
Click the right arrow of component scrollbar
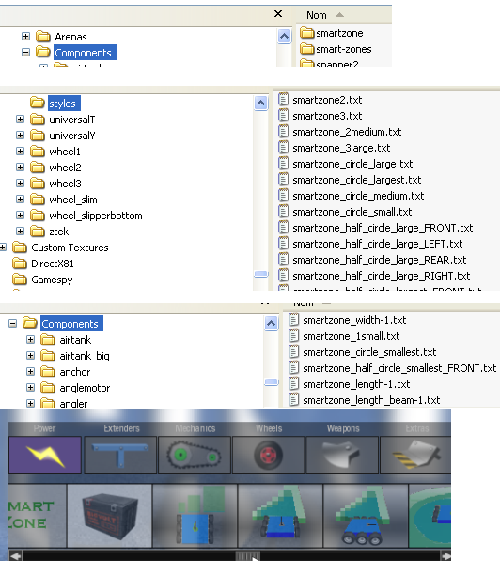point(445,555)
